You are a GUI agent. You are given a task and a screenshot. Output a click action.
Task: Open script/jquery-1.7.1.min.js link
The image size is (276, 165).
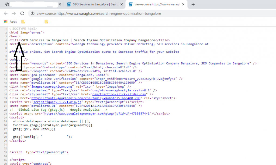coord(57,102)
